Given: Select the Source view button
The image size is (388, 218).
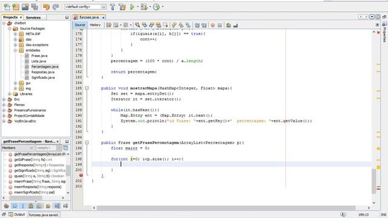Looking at the screenshot, I should point(79,25).
